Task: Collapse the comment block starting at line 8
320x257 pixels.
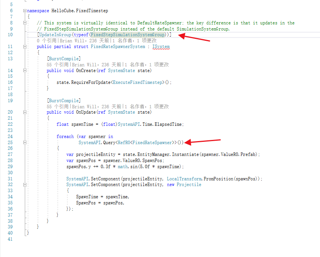Action: pyautogui.click(x=25, y=23)
